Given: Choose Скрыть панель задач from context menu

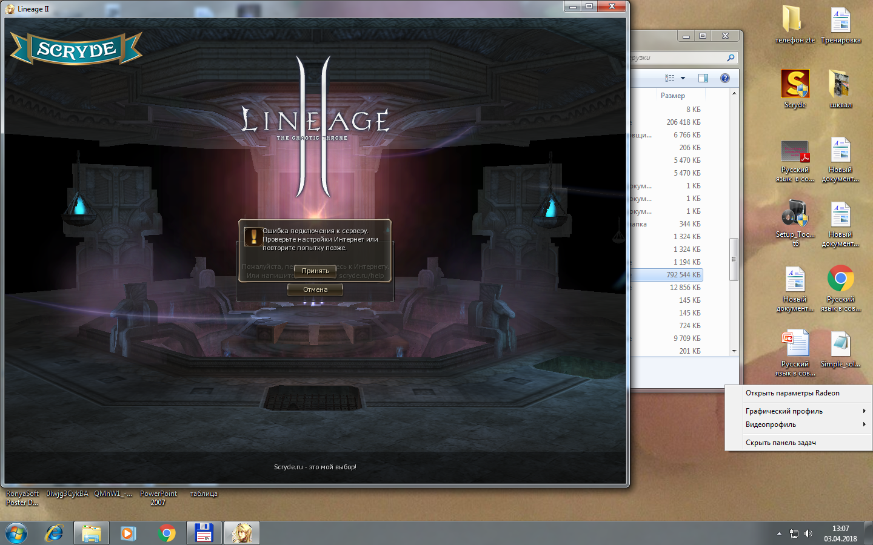Looking at the screenshot, I should click(x=780, y=443).
